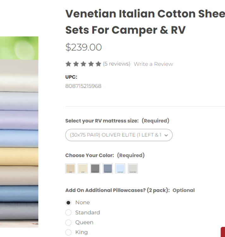225x237 pixels.
Task: Click the fifth rating star
Action: click(98, 64)
